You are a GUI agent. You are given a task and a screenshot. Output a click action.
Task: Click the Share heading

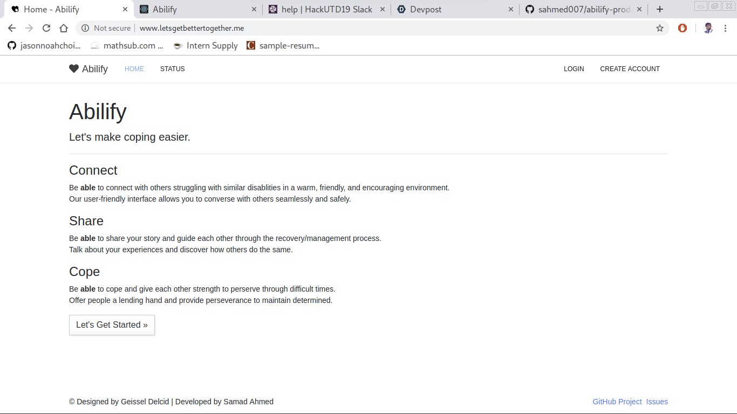point(86,221)
